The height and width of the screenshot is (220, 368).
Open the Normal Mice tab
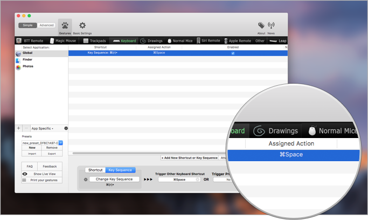pyautogui.click(x=180, y=41)
